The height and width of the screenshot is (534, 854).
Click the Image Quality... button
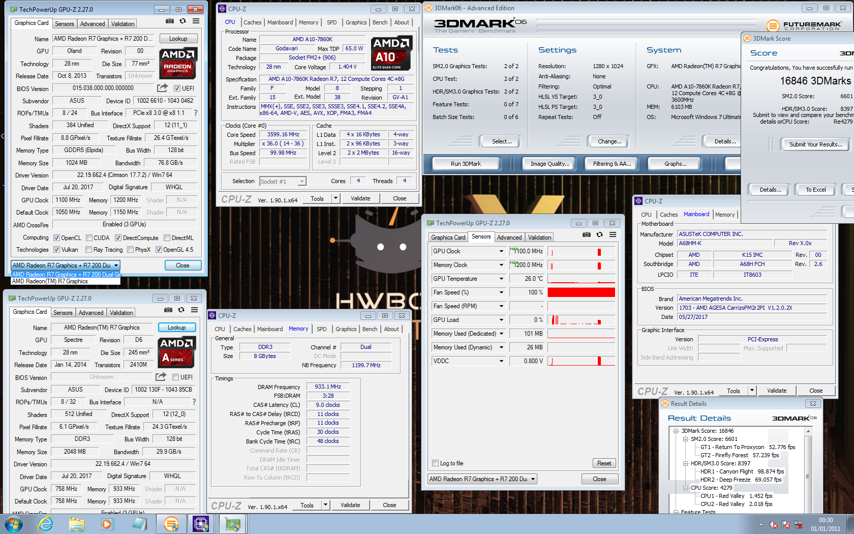(x=550, y=164)
